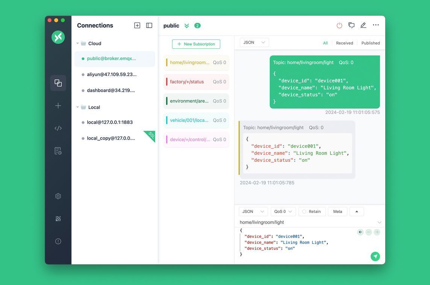Send message with green paper-plane button

pyautogui.click(x=375, y=256)
